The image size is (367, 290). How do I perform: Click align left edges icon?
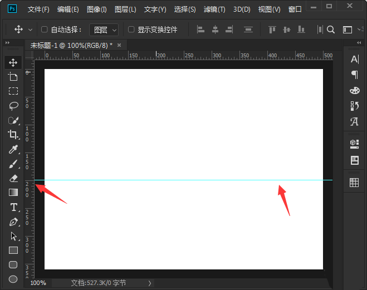(200, 30)
